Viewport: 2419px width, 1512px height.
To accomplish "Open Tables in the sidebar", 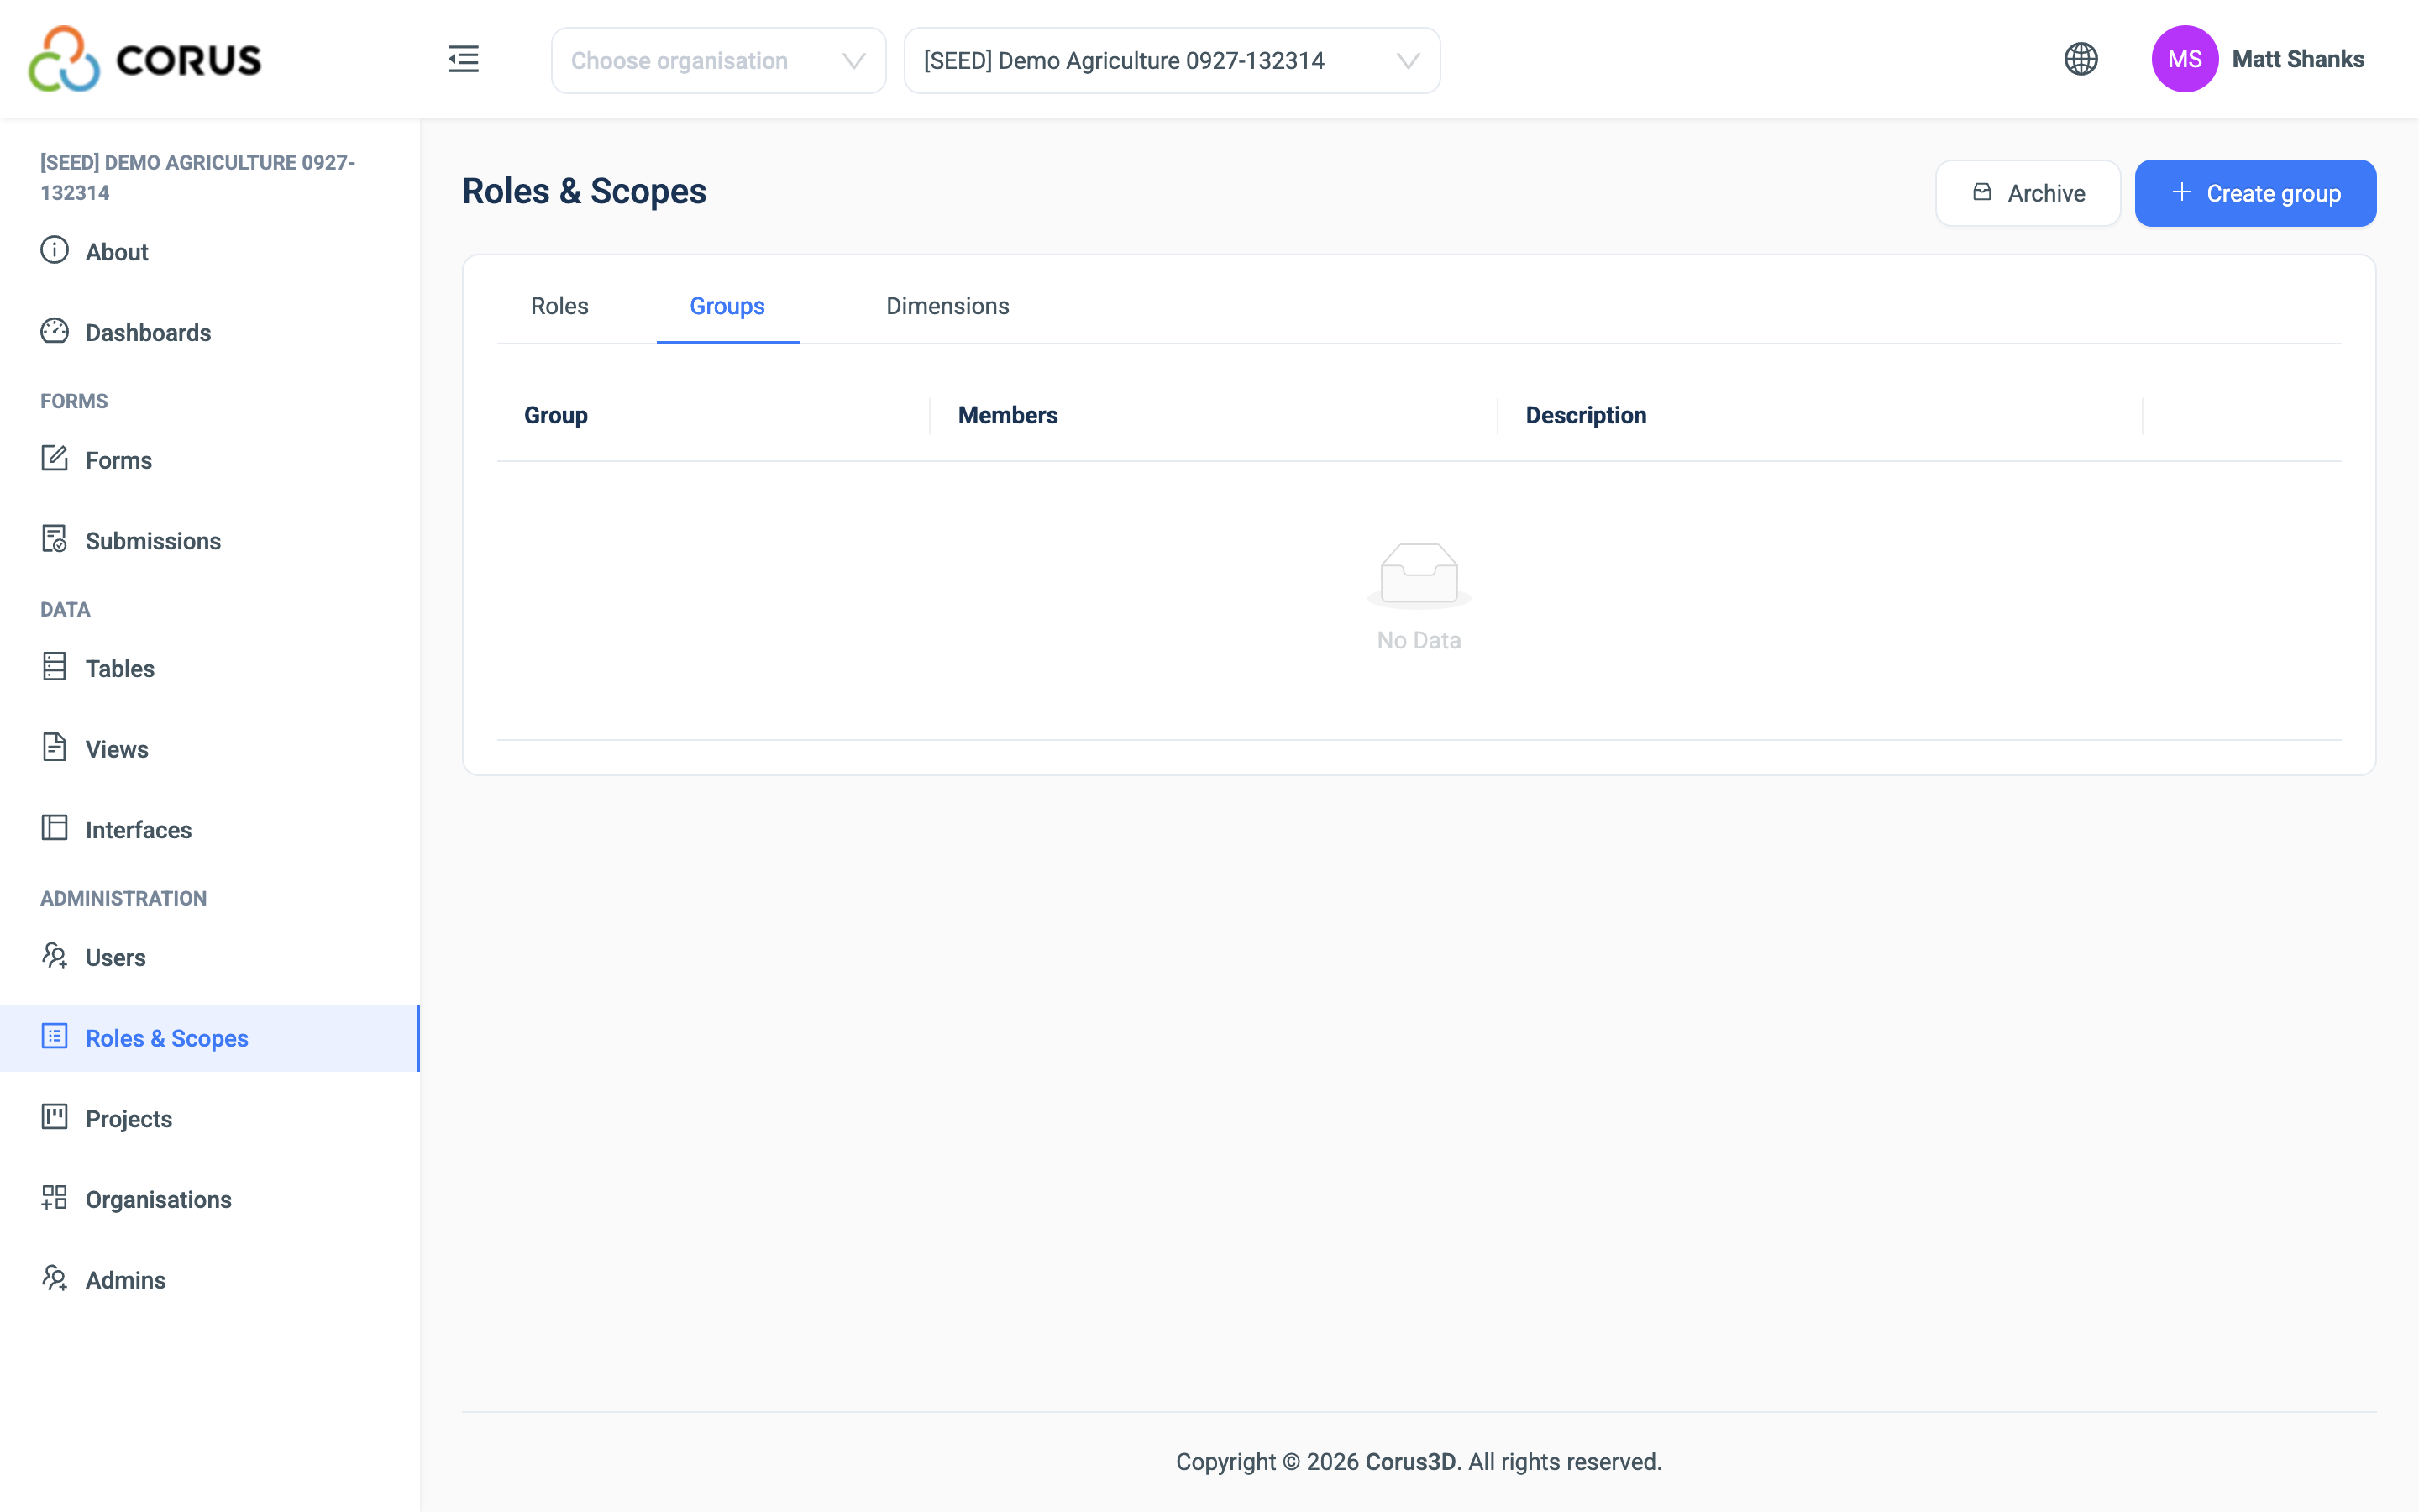I will (x=210, y=668).
